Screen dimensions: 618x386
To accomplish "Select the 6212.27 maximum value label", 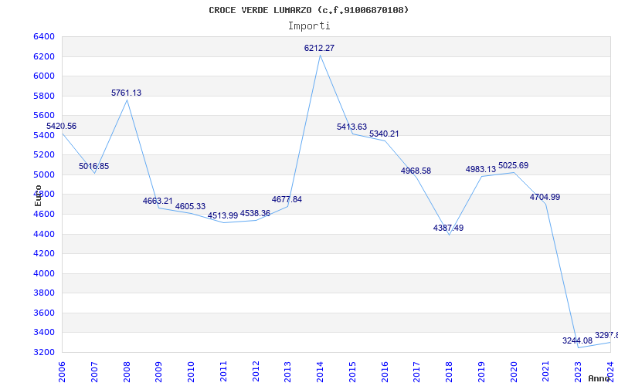I will 319,48.
